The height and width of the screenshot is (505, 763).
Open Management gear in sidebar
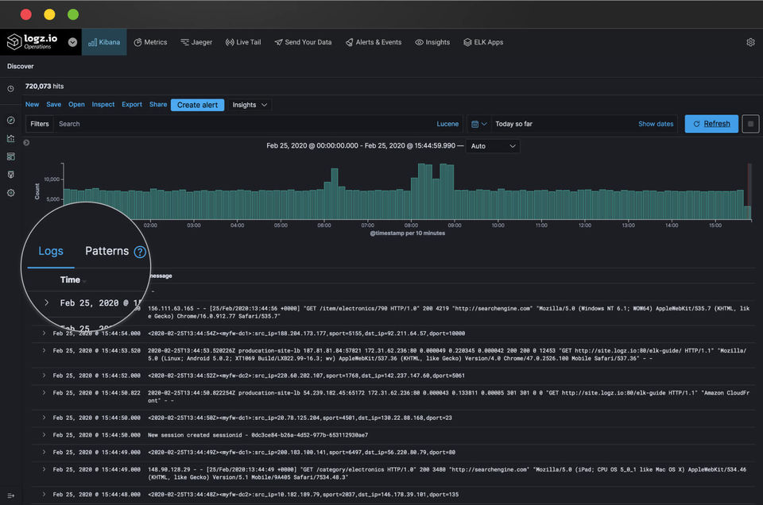10,193
